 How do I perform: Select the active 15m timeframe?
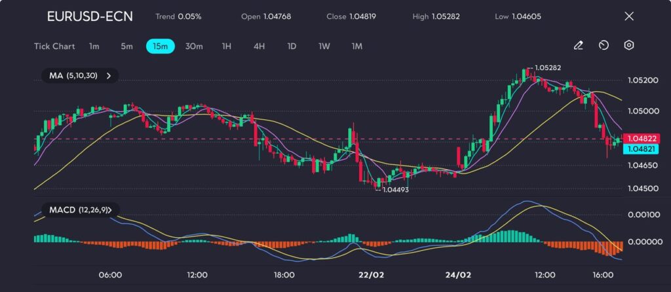pos(160,46)
